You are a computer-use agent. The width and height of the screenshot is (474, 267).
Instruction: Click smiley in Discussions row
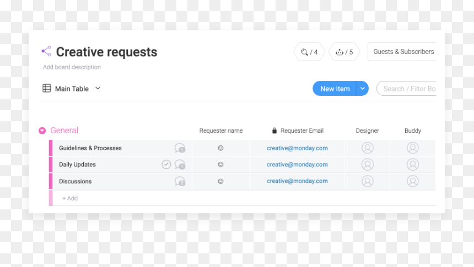pos(220,181)
